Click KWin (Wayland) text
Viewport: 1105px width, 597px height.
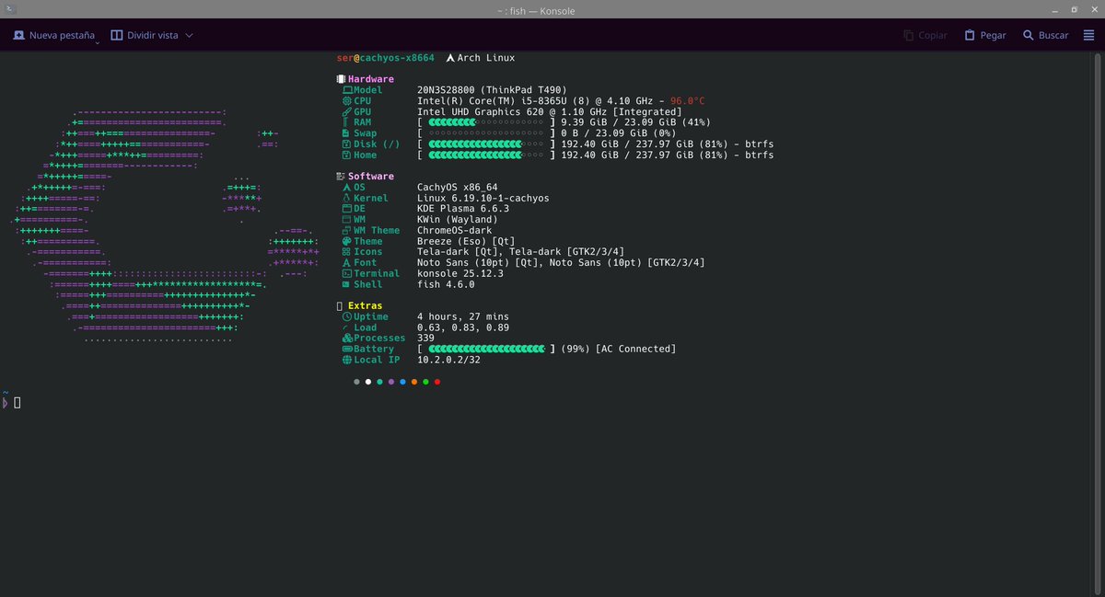pos(458,220)
